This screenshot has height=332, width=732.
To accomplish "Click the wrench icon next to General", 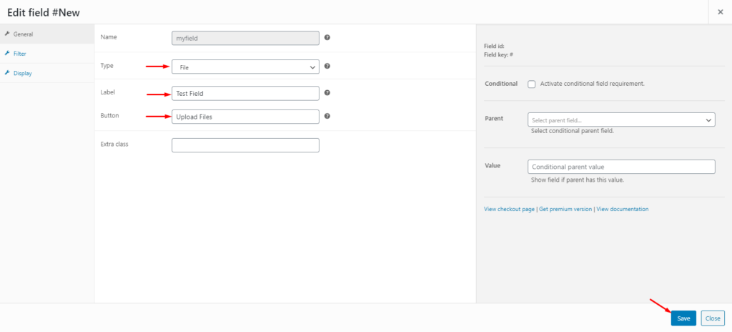I will point(6,34).
